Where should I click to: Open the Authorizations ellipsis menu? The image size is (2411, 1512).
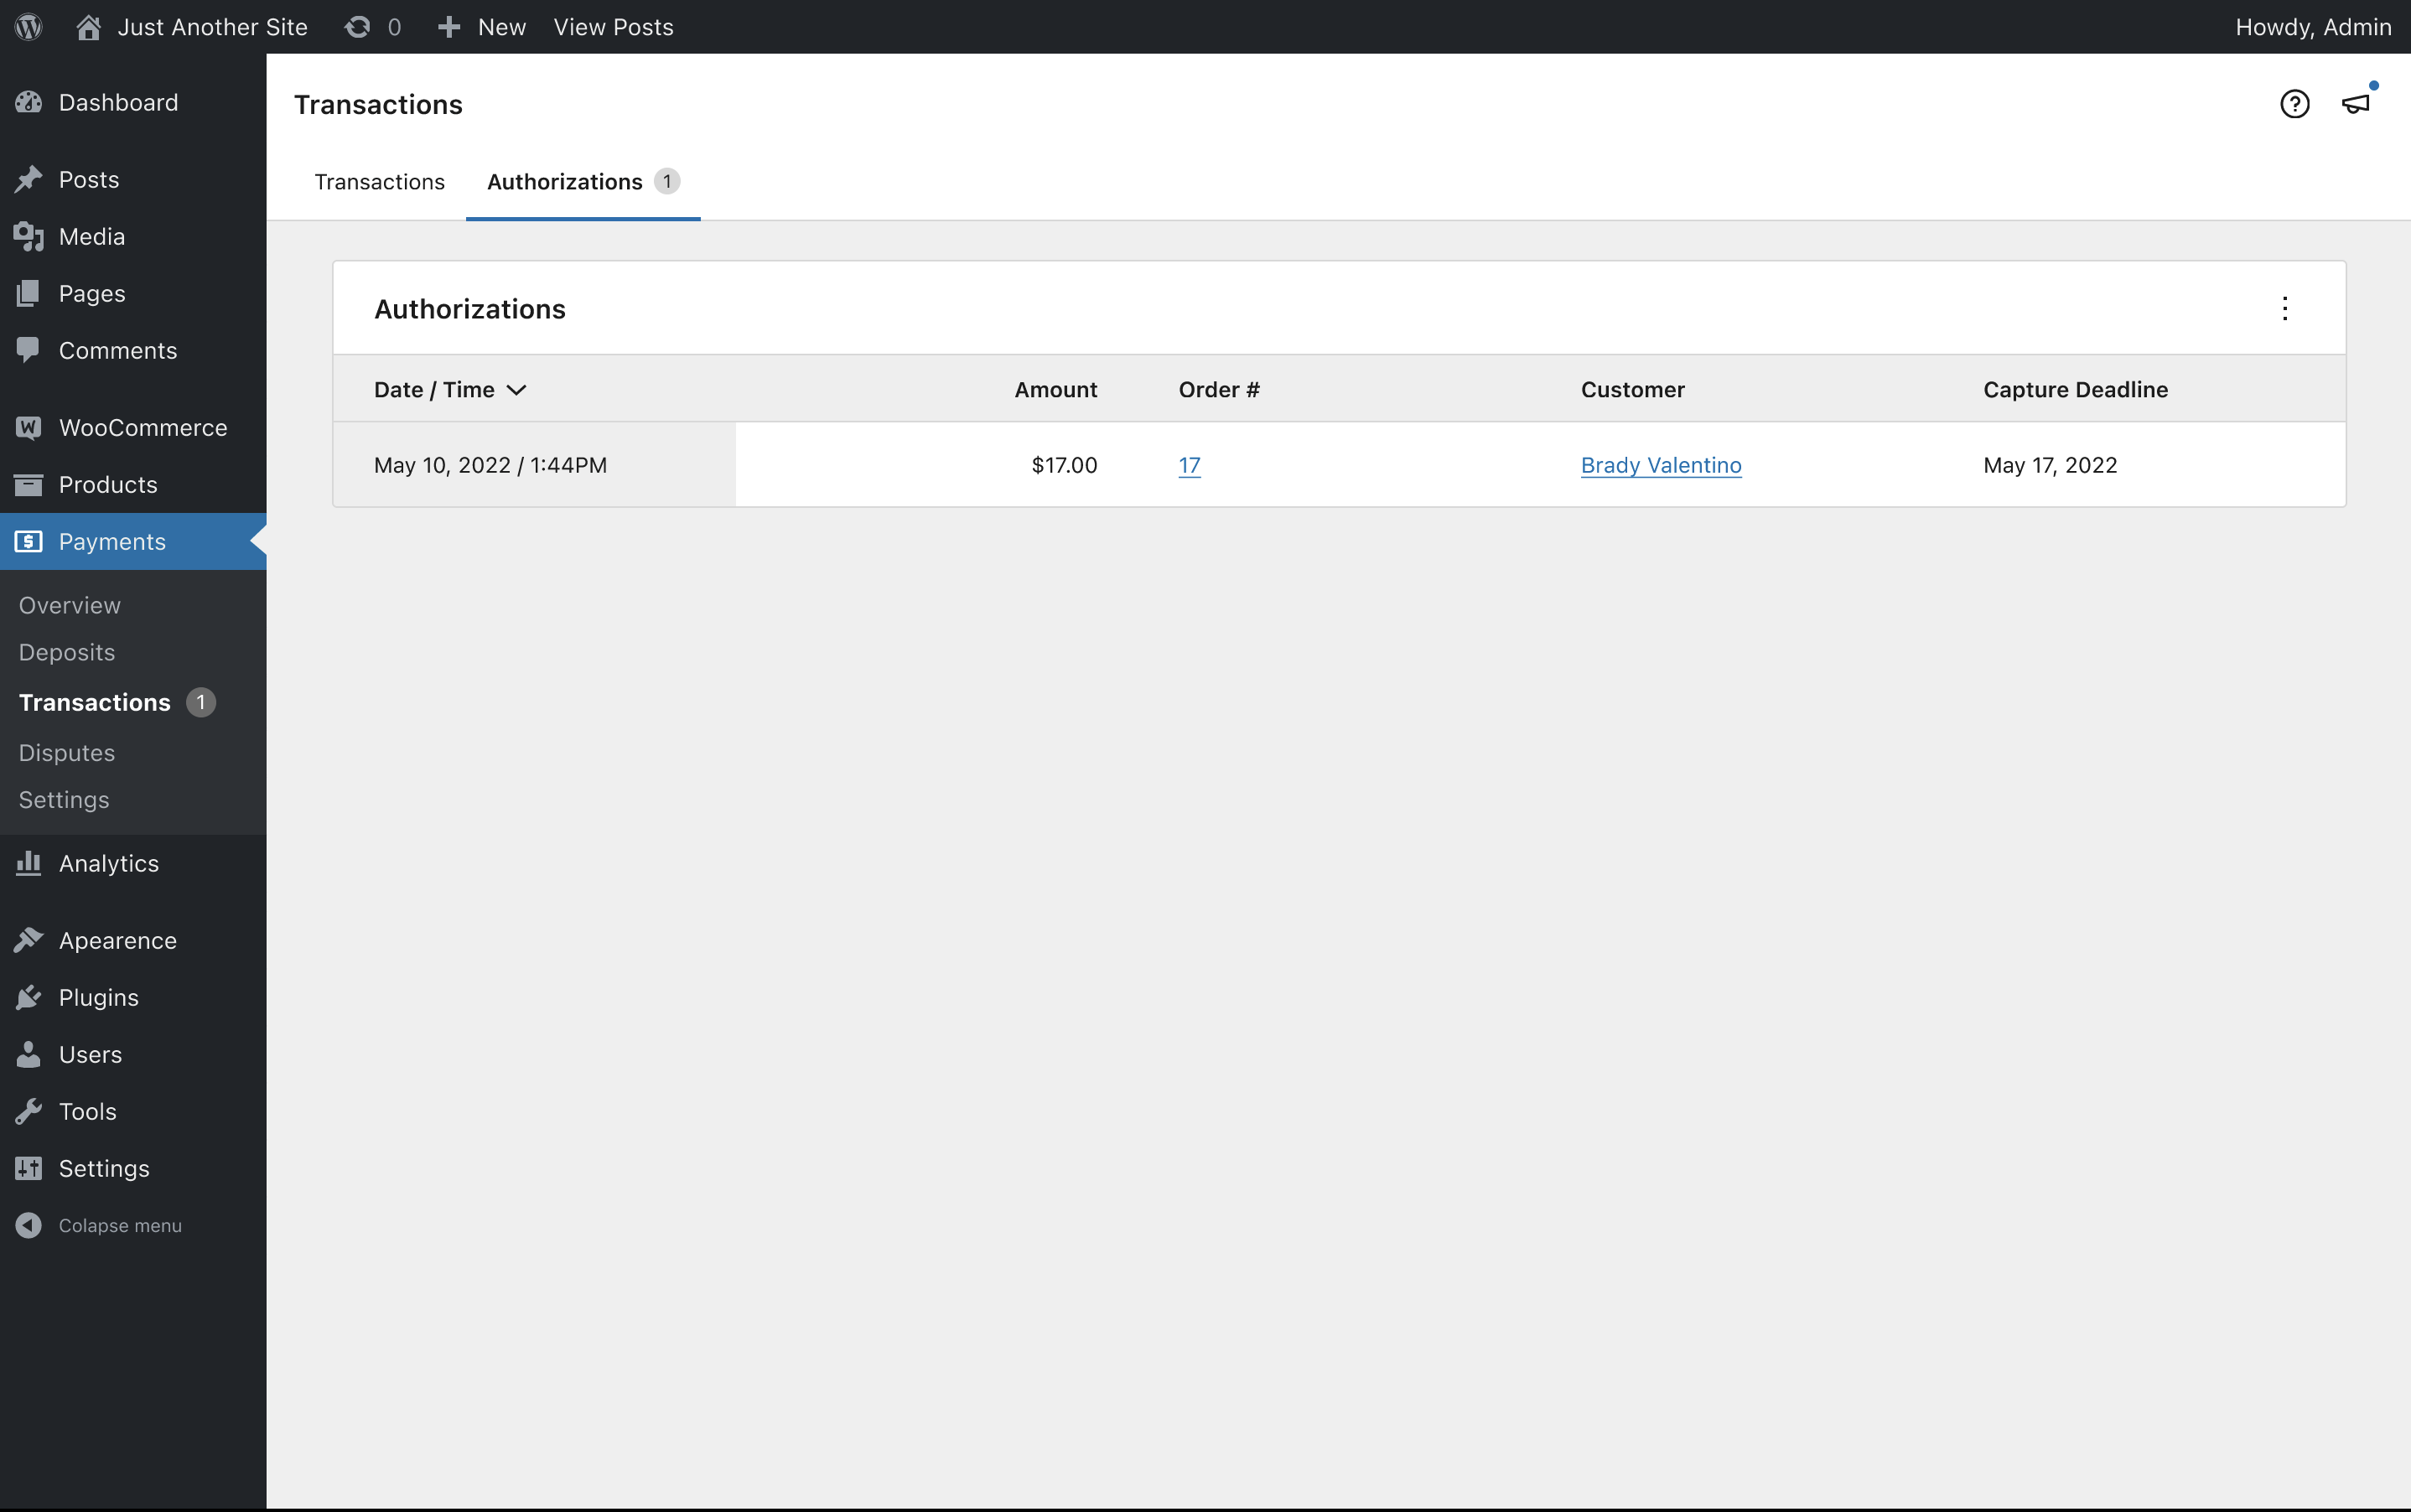pos(2285,308)
